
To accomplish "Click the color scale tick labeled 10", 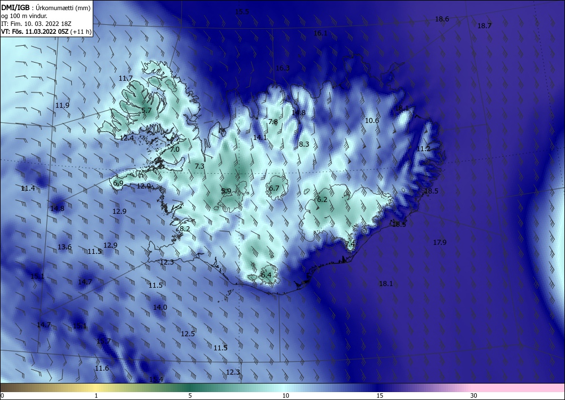I will (x=286, y=395).
